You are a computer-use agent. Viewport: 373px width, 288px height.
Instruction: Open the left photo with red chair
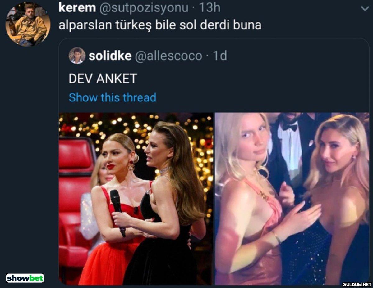pyautogui.click(x=136, y=199)
